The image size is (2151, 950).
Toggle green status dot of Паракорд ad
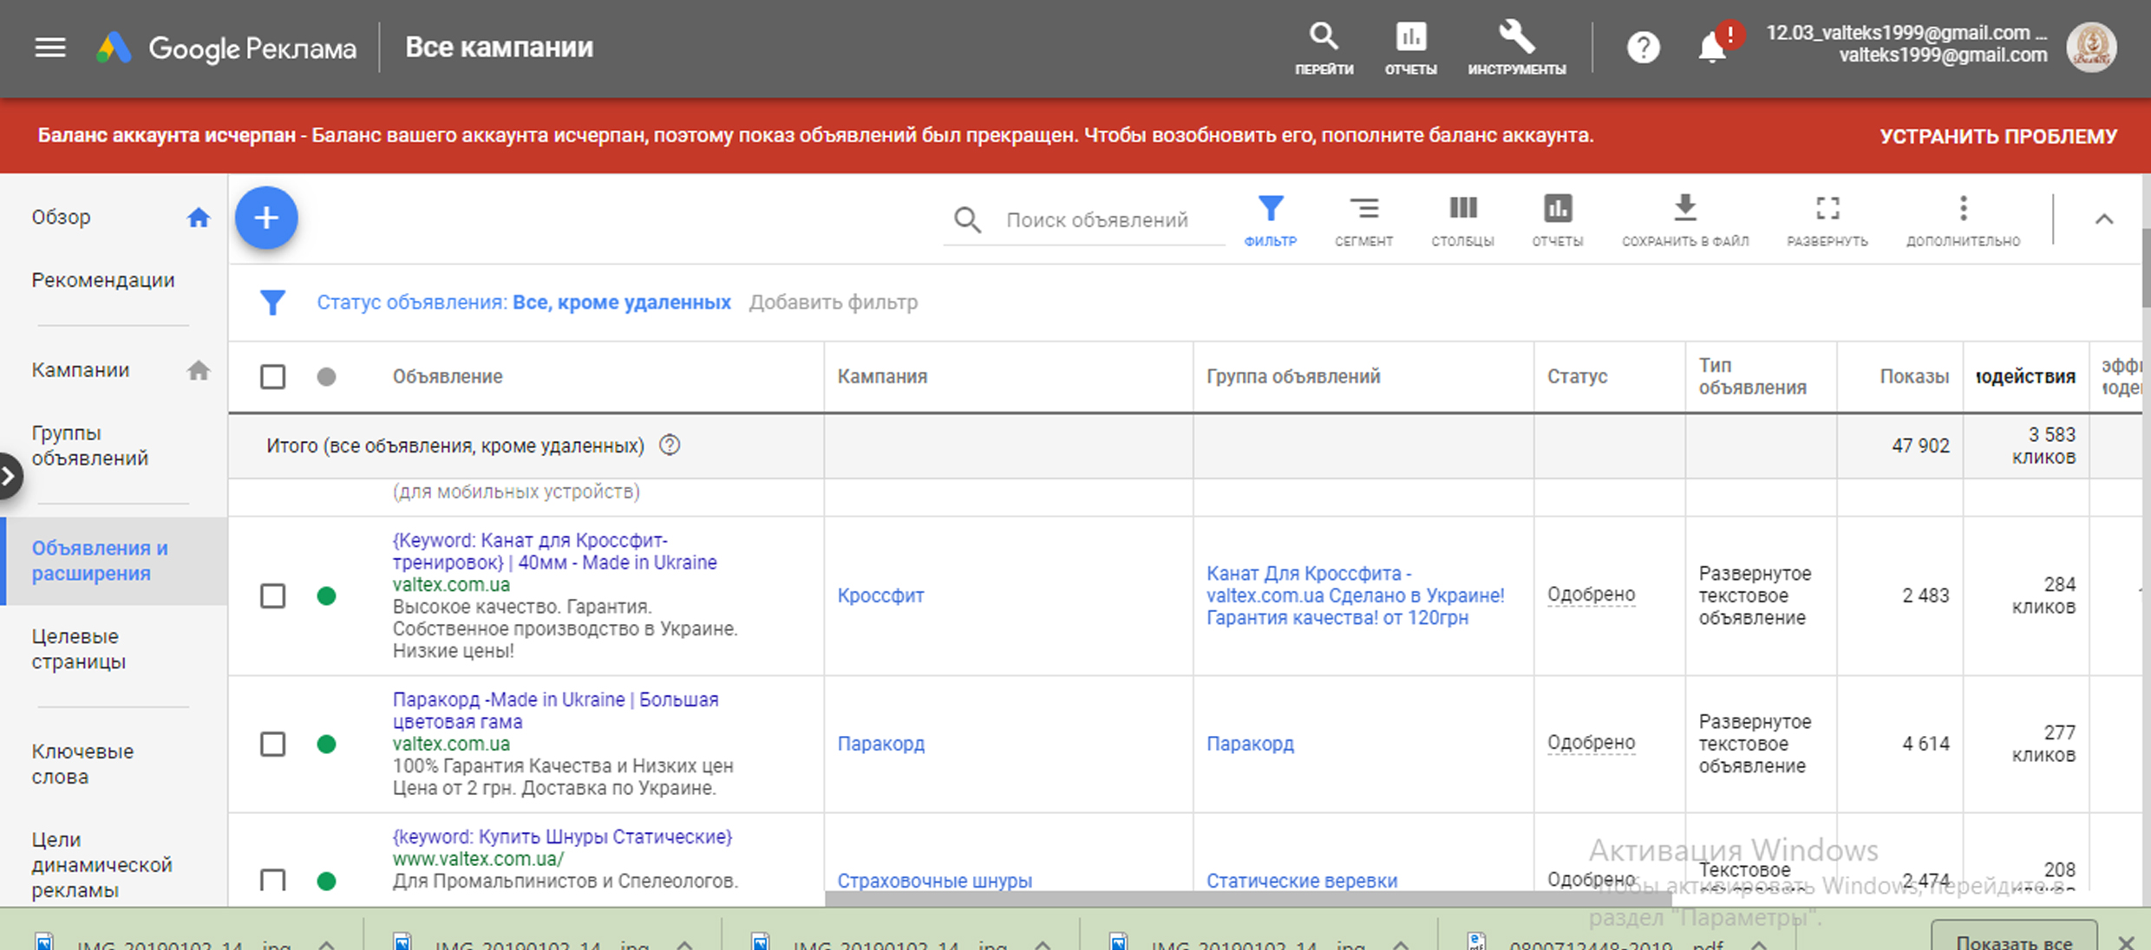326,744
